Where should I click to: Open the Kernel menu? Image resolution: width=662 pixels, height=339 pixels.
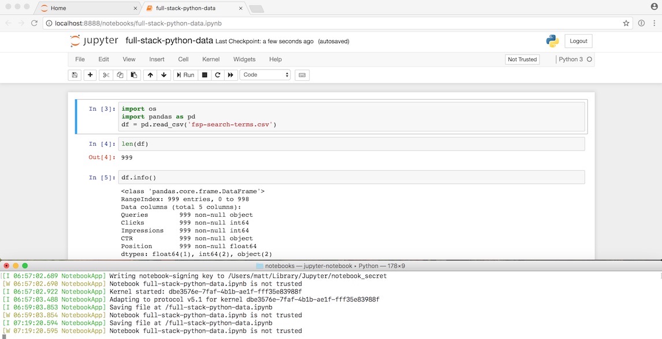[210, 59]
